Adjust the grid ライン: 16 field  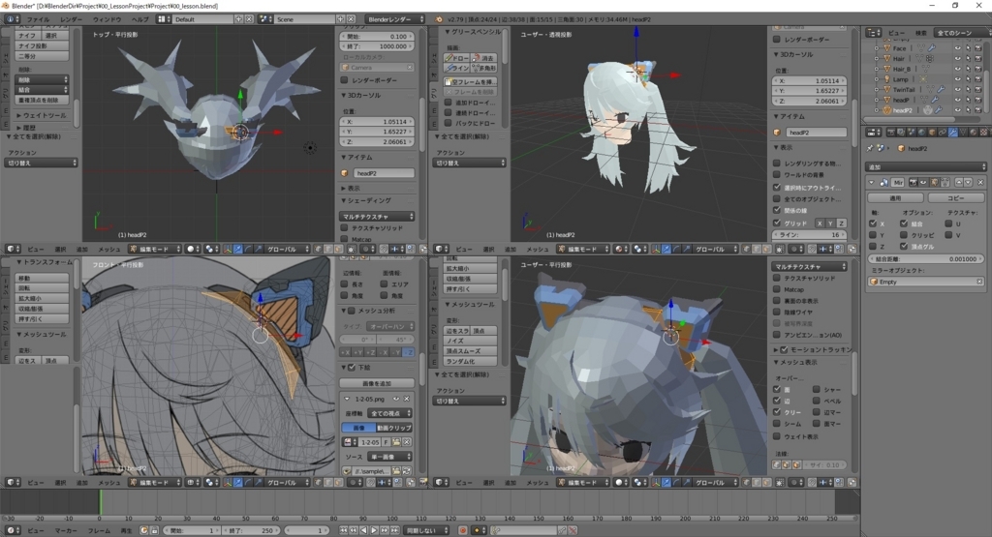point(811,234)
